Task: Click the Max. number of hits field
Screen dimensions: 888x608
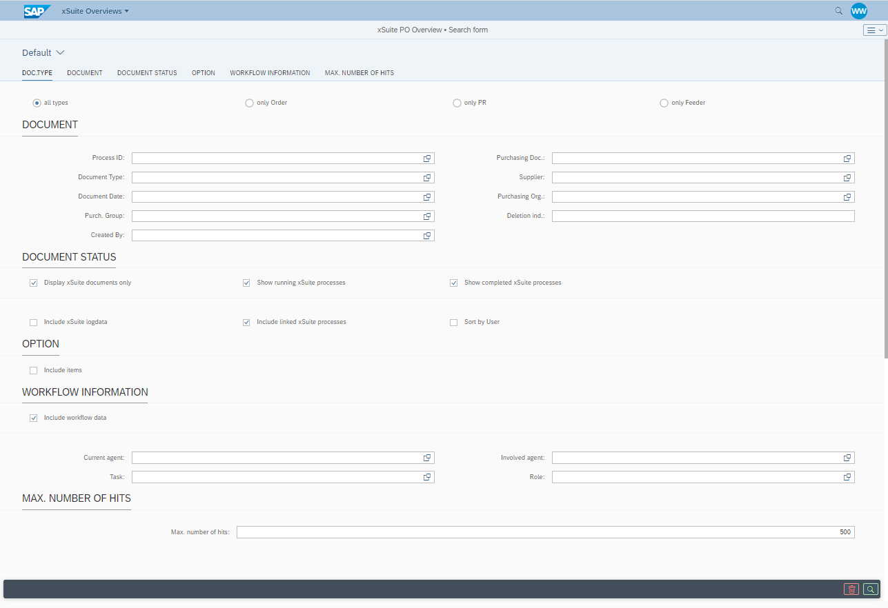Action: pyautogui.click(x=545, y=532)
